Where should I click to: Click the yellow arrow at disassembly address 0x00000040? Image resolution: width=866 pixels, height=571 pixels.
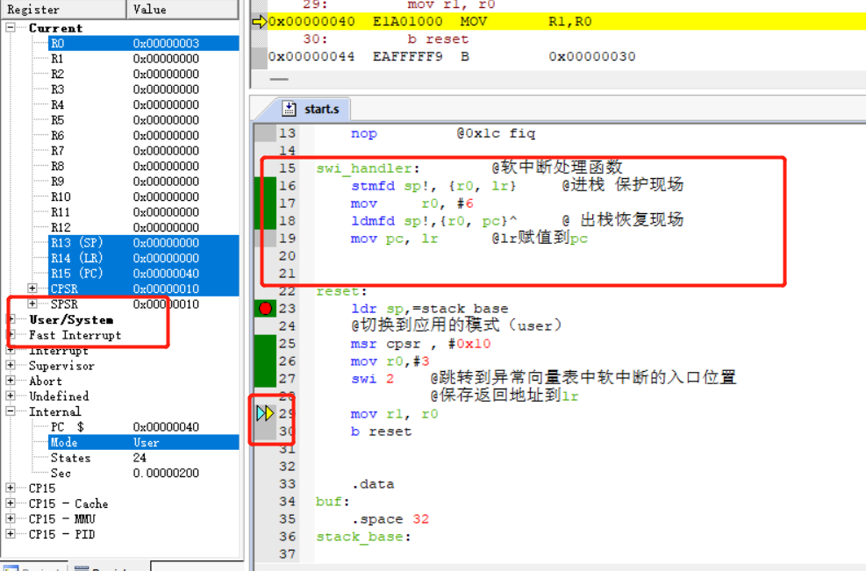coord(259,22)
